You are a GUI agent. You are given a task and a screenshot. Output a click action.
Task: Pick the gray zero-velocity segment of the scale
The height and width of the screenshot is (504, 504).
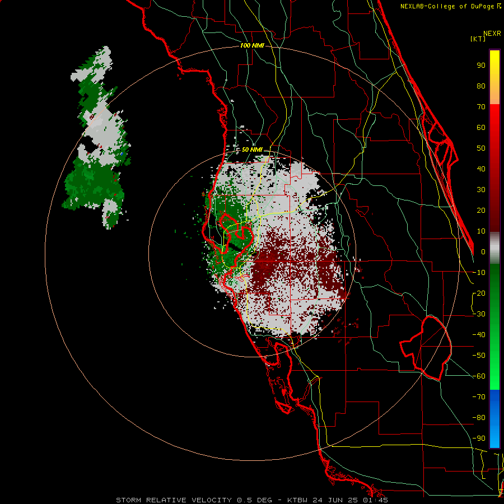(x=494, y=248)
